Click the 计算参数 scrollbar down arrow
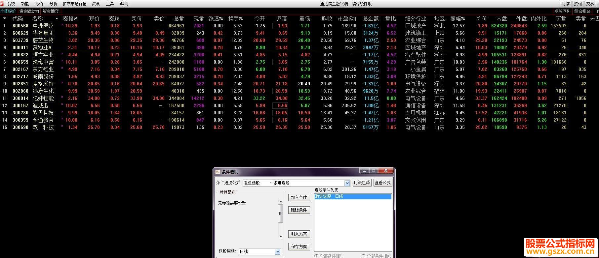The height and width of the screenshot is (258, 599). 281,237
